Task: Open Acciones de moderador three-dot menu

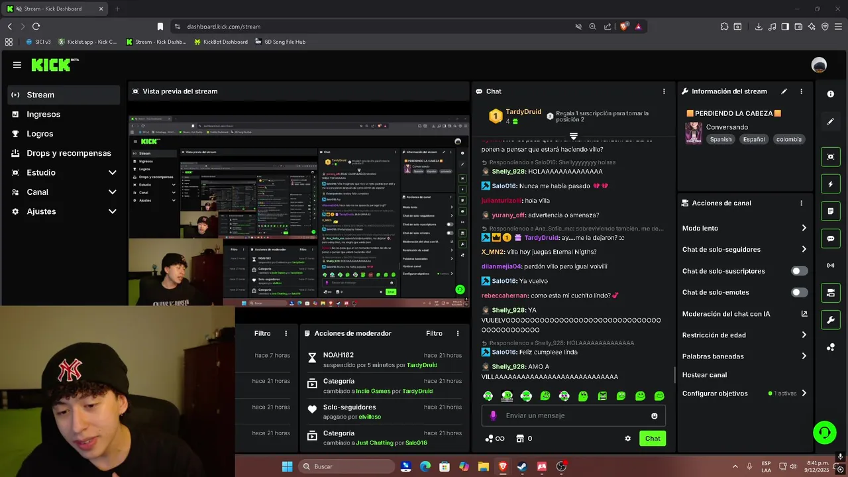Action: 457,333
